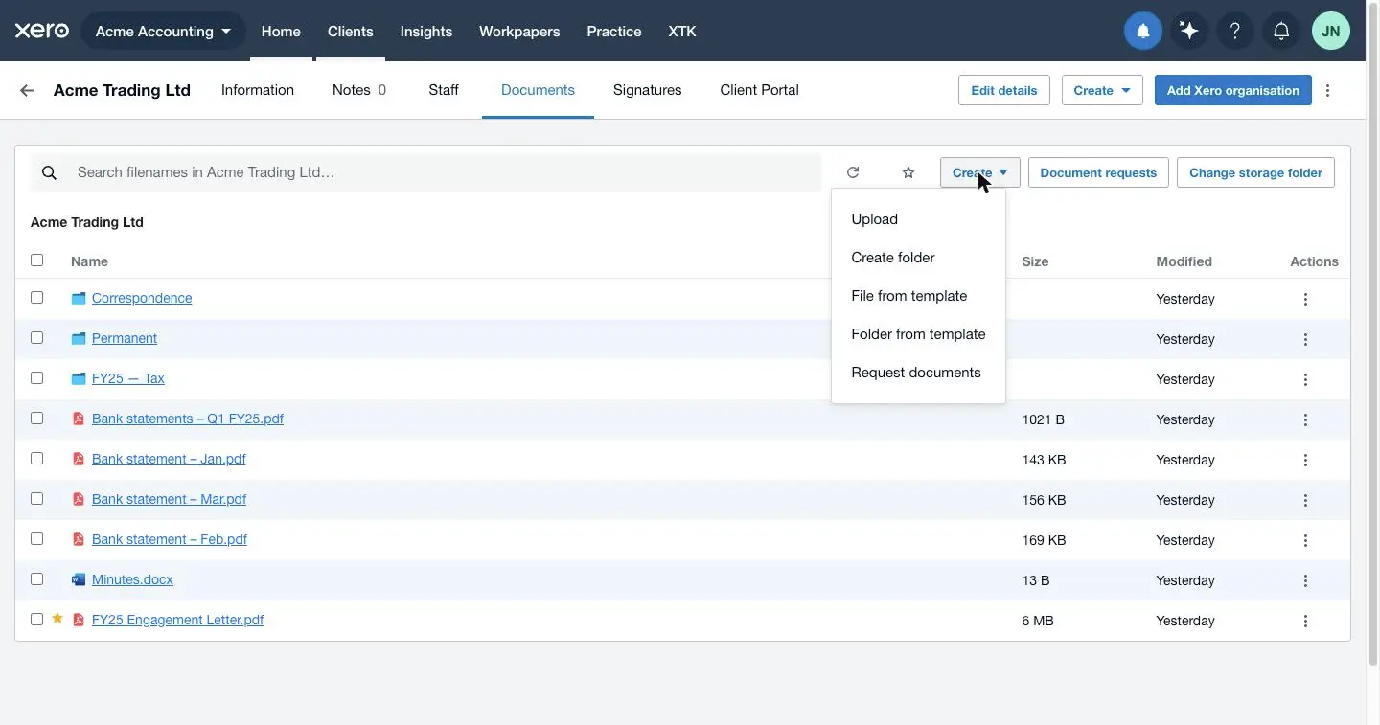
Task: Tick the FY25 — Tax row checkbox
Action: (x=37, y=378)
